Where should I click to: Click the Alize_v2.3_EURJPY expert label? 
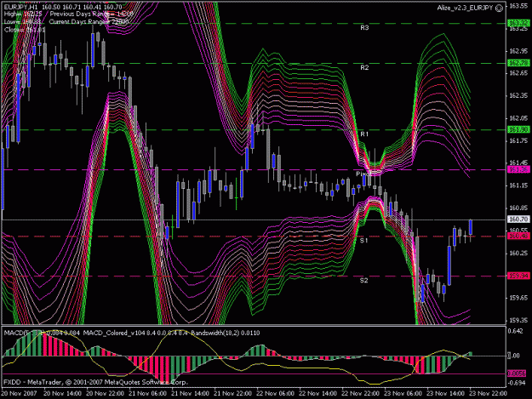point(465,8)
